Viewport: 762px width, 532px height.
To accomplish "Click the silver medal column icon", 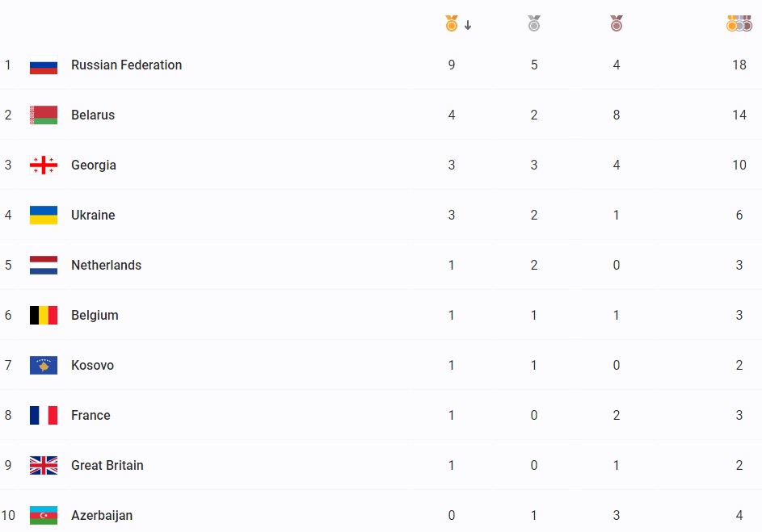I will (534, 24).
